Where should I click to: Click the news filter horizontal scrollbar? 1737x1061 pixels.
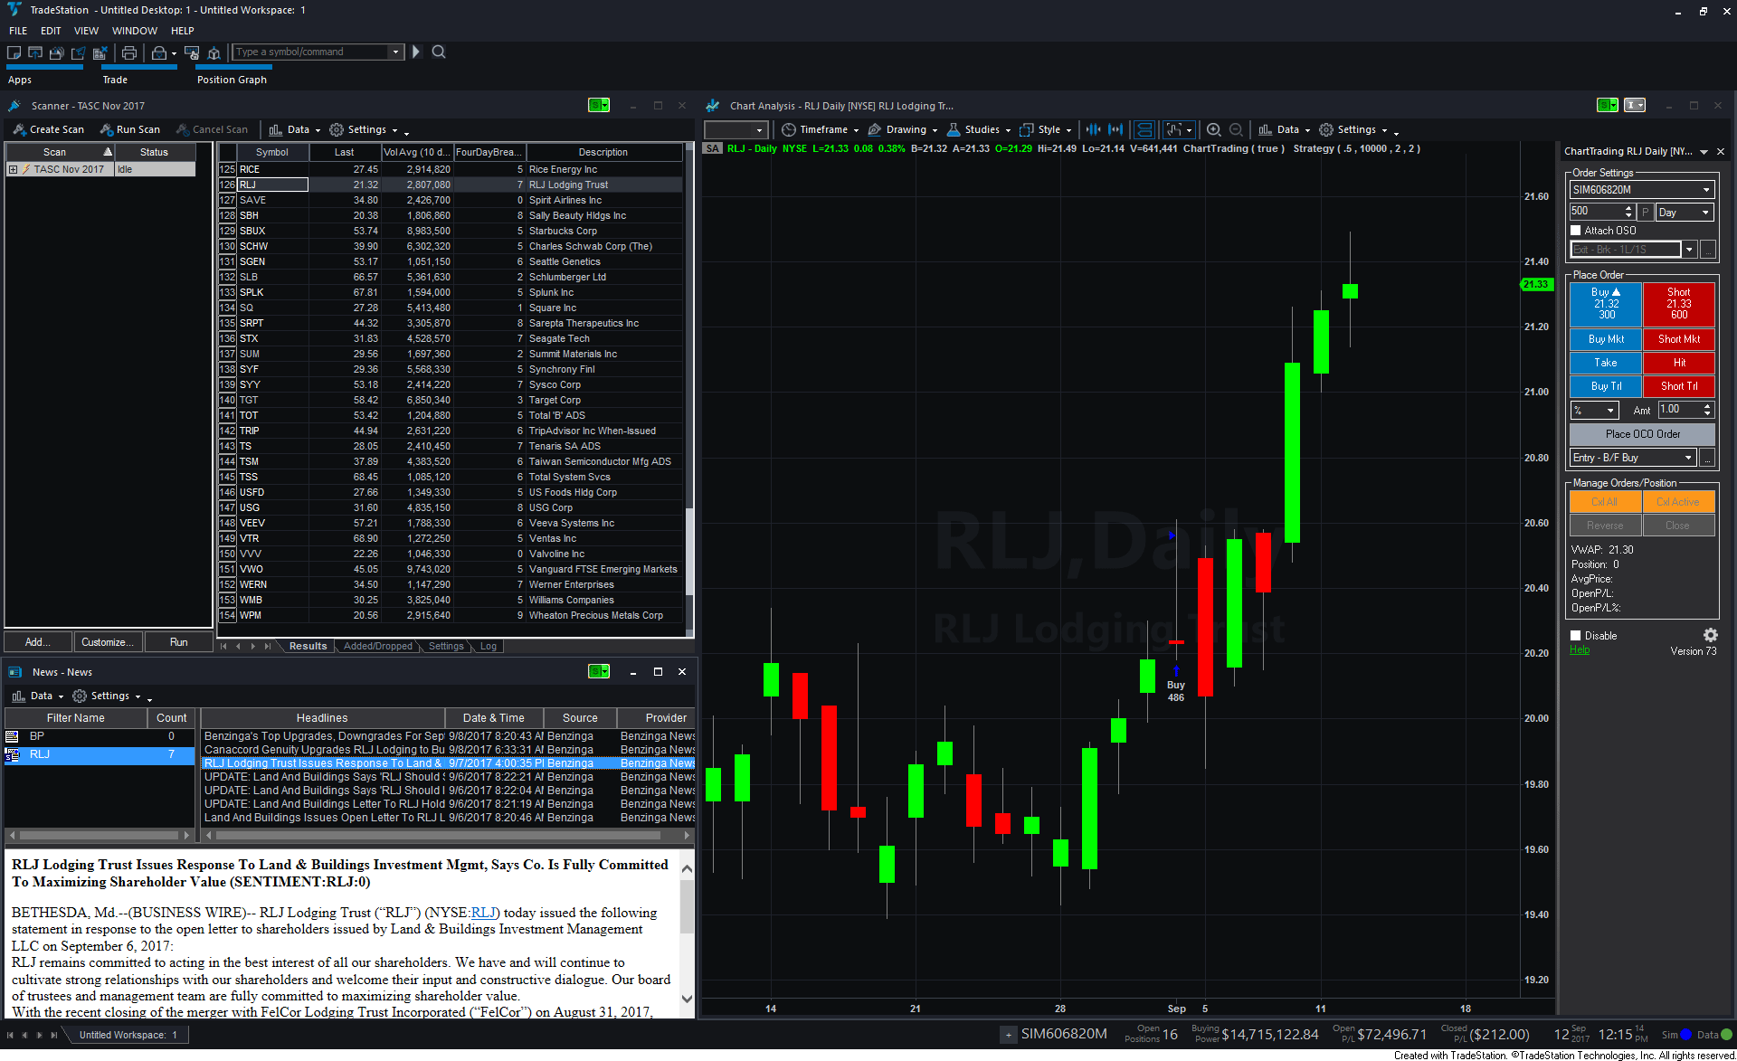pos(99,835)
